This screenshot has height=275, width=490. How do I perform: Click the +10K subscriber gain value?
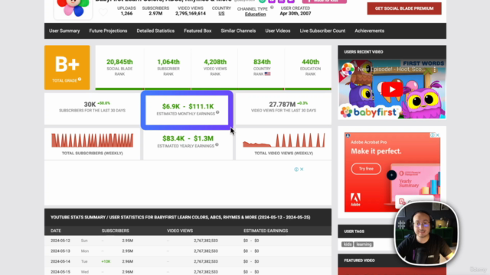click(x=106, y=261)
